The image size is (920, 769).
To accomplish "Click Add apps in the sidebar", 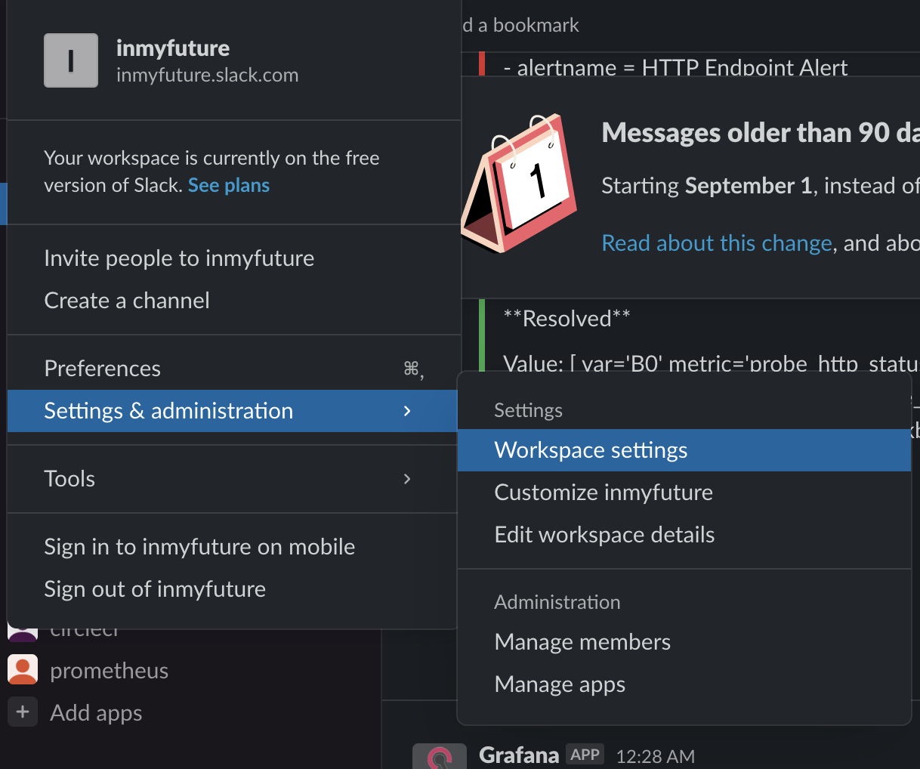I will click(x=96, y=713).
